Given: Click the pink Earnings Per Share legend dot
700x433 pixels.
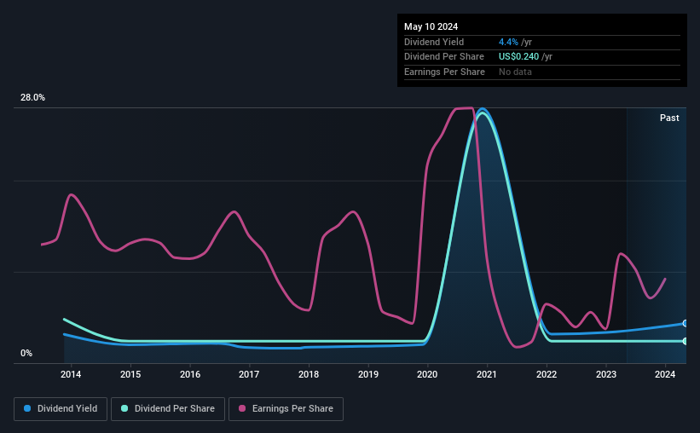Looking at the screenshot, I should (x=242, y=408).
